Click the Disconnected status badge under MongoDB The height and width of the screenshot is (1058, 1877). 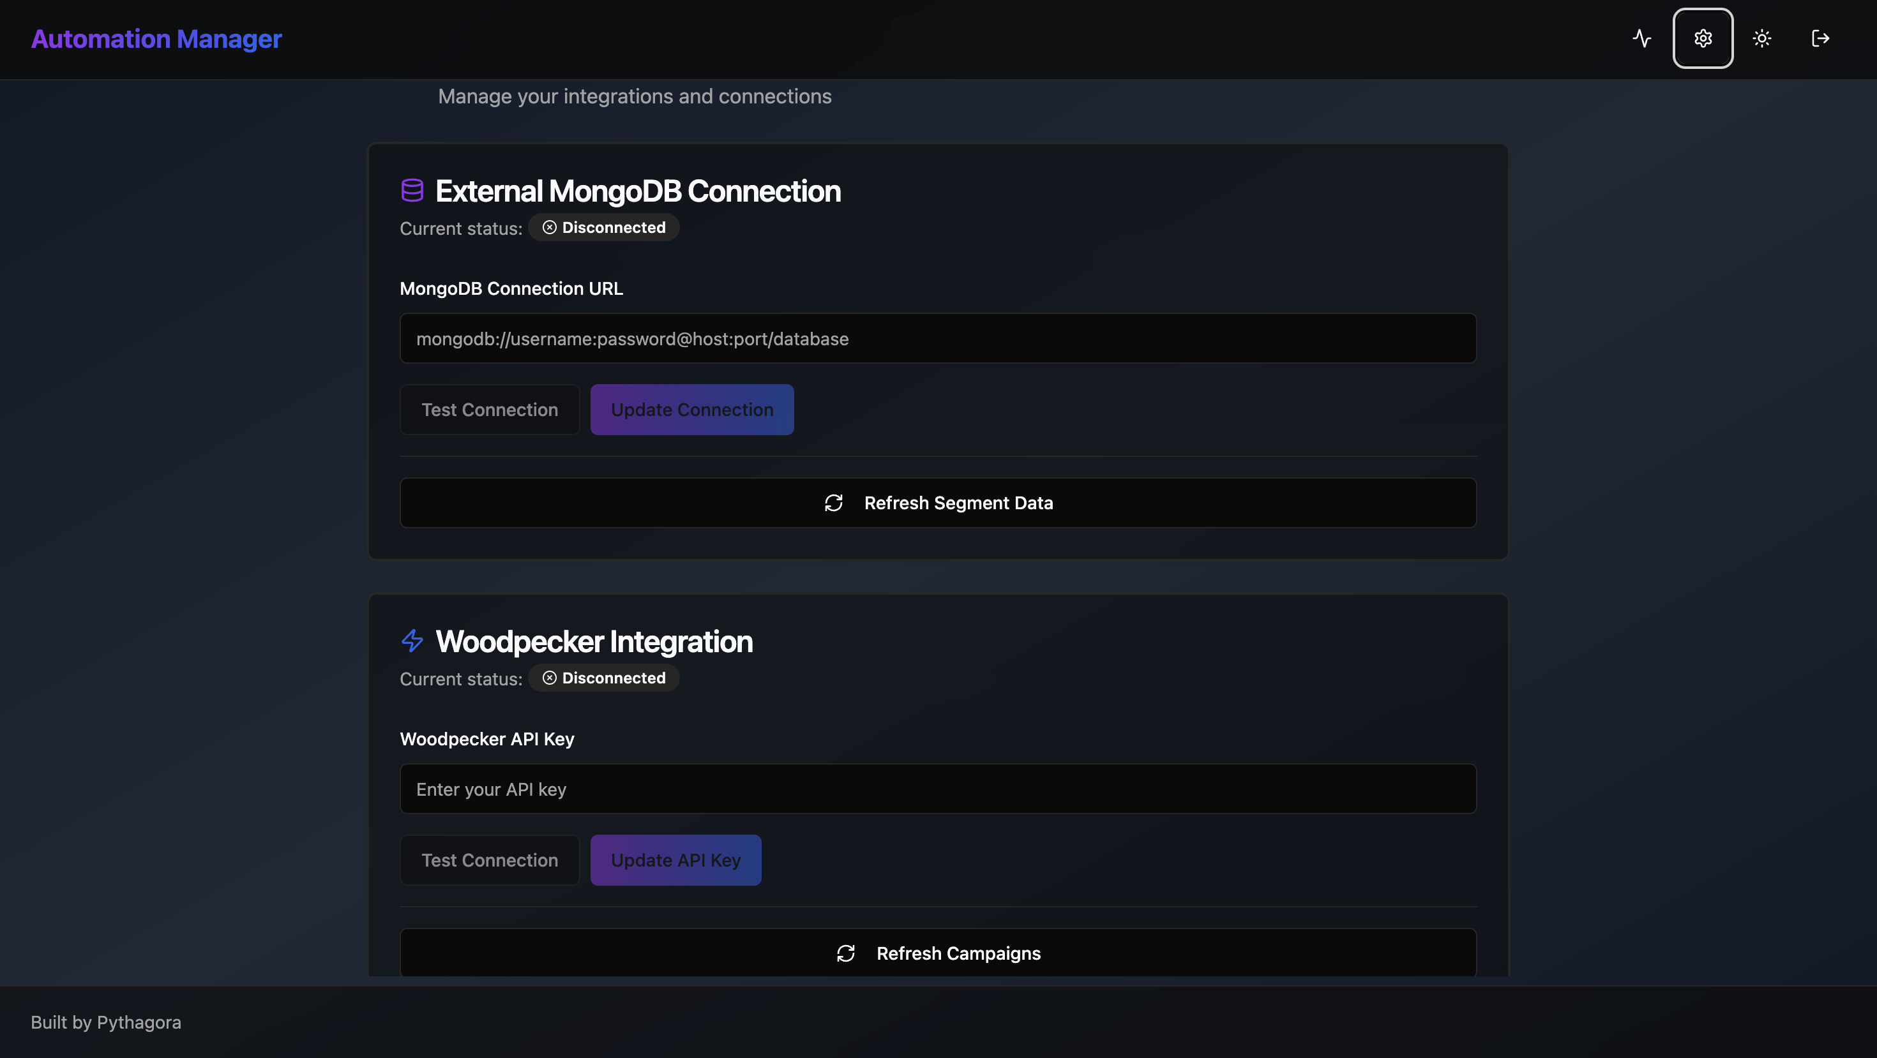603,227
